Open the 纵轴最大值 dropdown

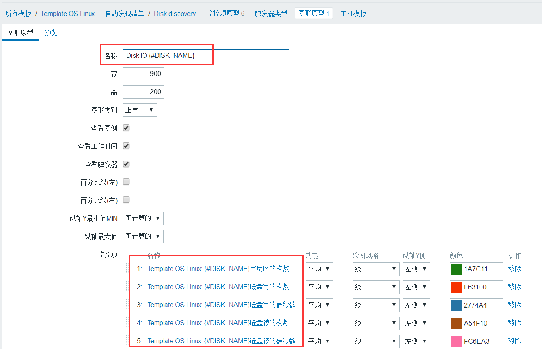(x=143, y=236)
